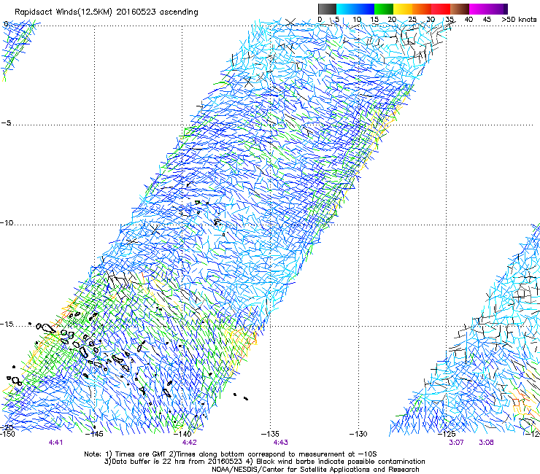The image size is (540, 474).
Task: Click the '-150' longitude label
Action: point(7,434)
